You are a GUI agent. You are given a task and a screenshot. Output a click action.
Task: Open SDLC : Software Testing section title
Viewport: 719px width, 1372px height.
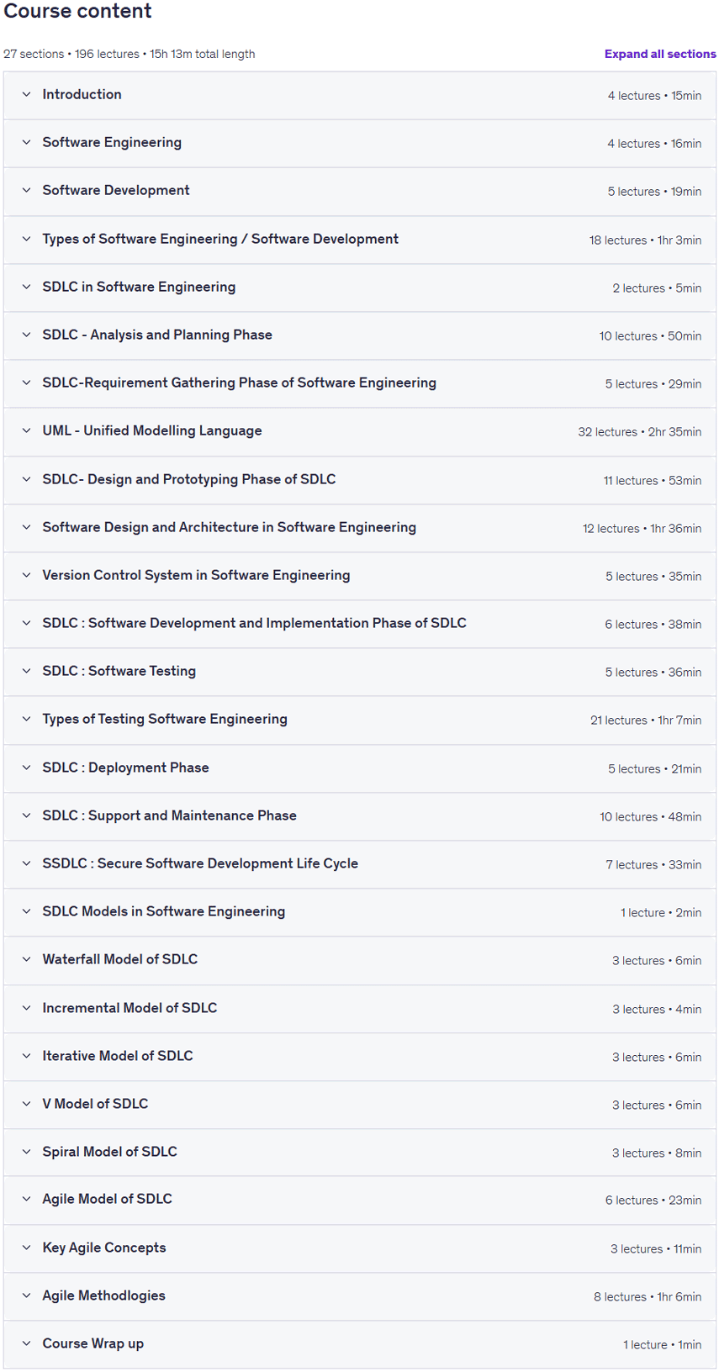coord(119,671)
